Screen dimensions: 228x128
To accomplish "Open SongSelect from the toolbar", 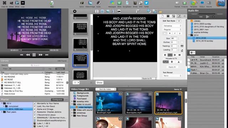I will (x=127, y=3).
